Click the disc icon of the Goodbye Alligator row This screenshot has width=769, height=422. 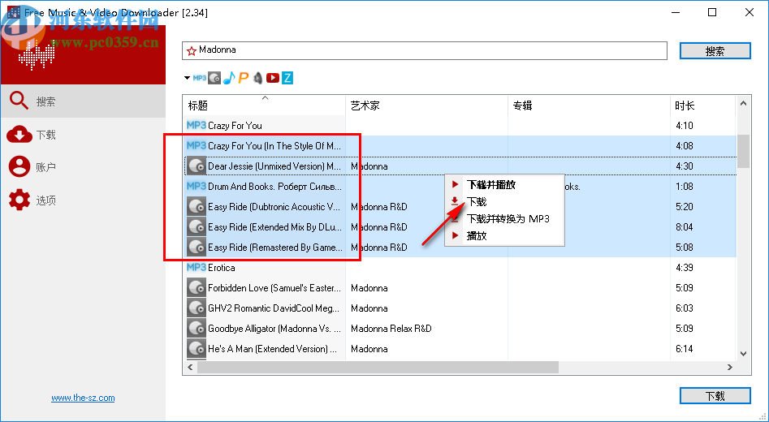197,329
